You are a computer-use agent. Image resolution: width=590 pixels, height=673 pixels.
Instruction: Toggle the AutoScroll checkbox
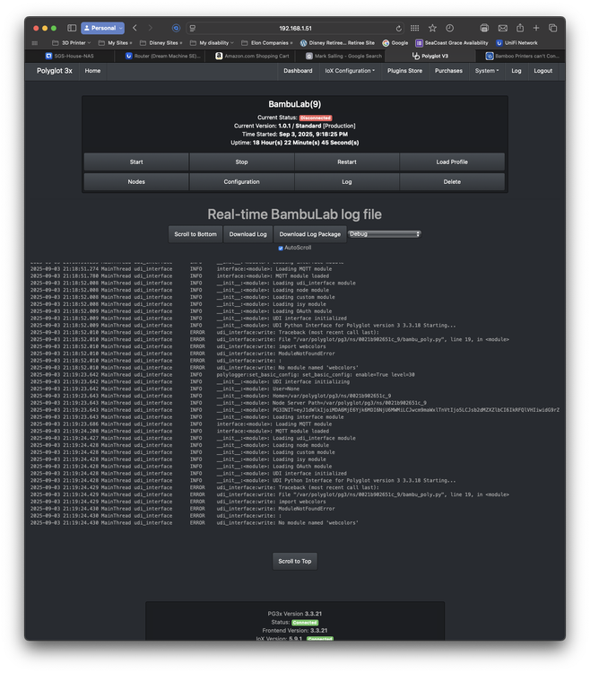(x=281, y=248)
